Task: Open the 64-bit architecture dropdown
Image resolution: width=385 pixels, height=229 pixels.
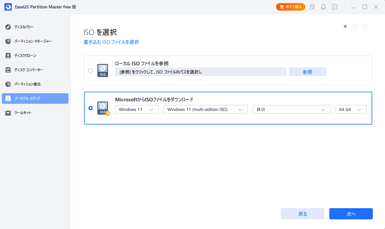Action: pyautogui.click(x=351, y=109)
